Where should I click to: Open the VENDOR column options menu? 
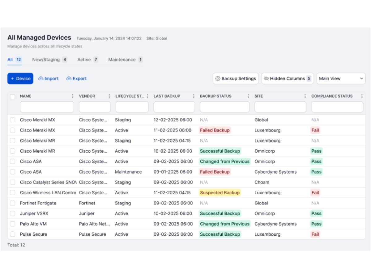pos(109,96)
